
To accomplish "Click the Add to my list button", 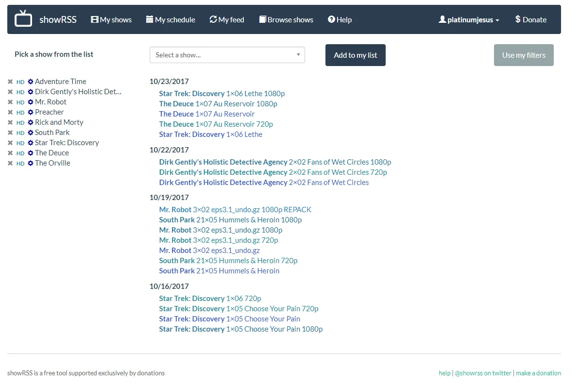I will pyautogui.click(x=355, y=55).
